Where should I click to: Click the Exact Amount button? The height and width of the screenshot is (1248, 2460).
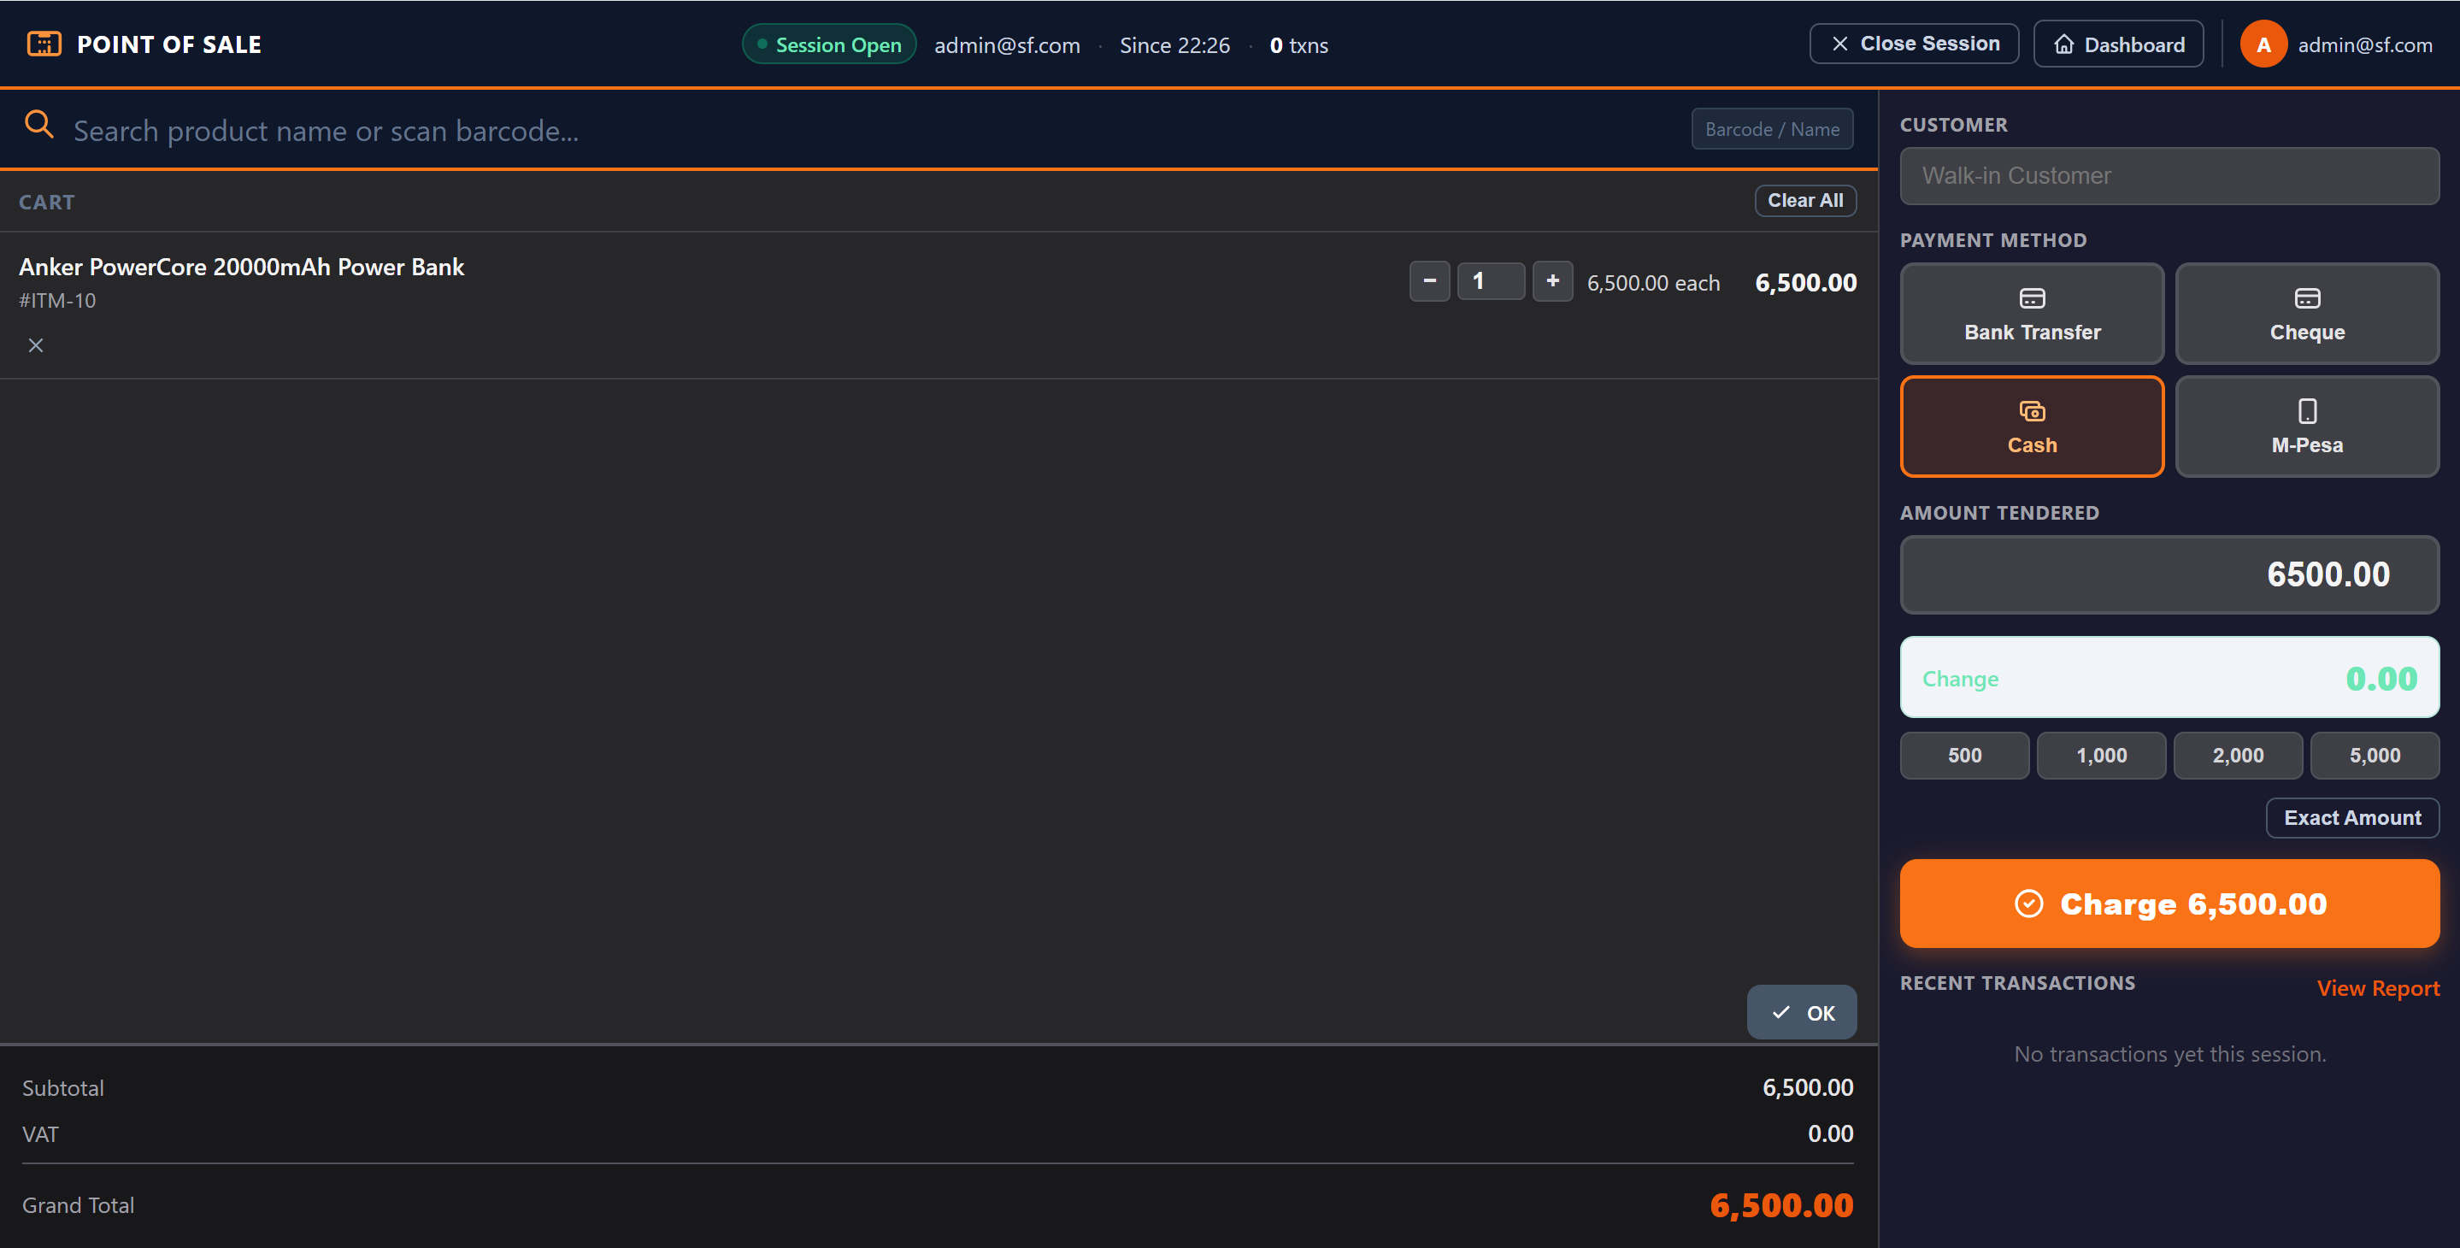[2351, 818]
